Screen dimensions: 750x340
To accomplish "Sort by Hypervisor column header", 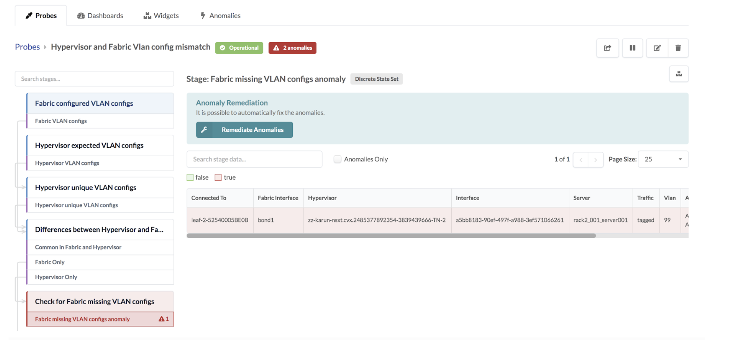I will coord(377,198).
